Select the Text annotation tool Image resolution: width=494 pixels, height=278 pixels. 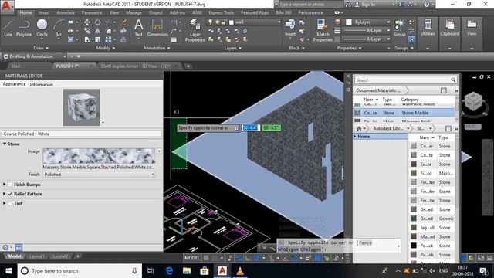139,28
